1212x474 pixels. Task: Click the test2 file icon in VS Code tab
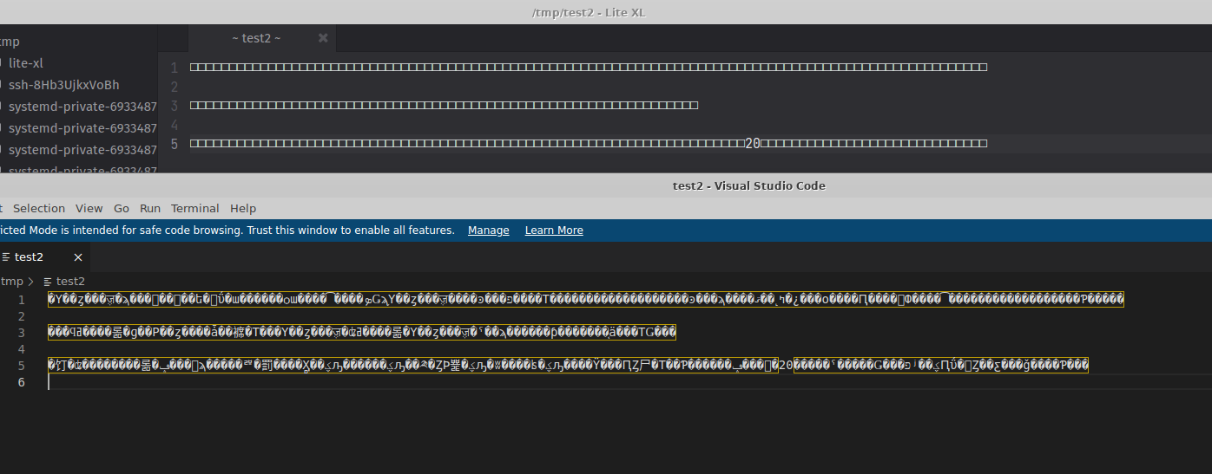(6, 257)
